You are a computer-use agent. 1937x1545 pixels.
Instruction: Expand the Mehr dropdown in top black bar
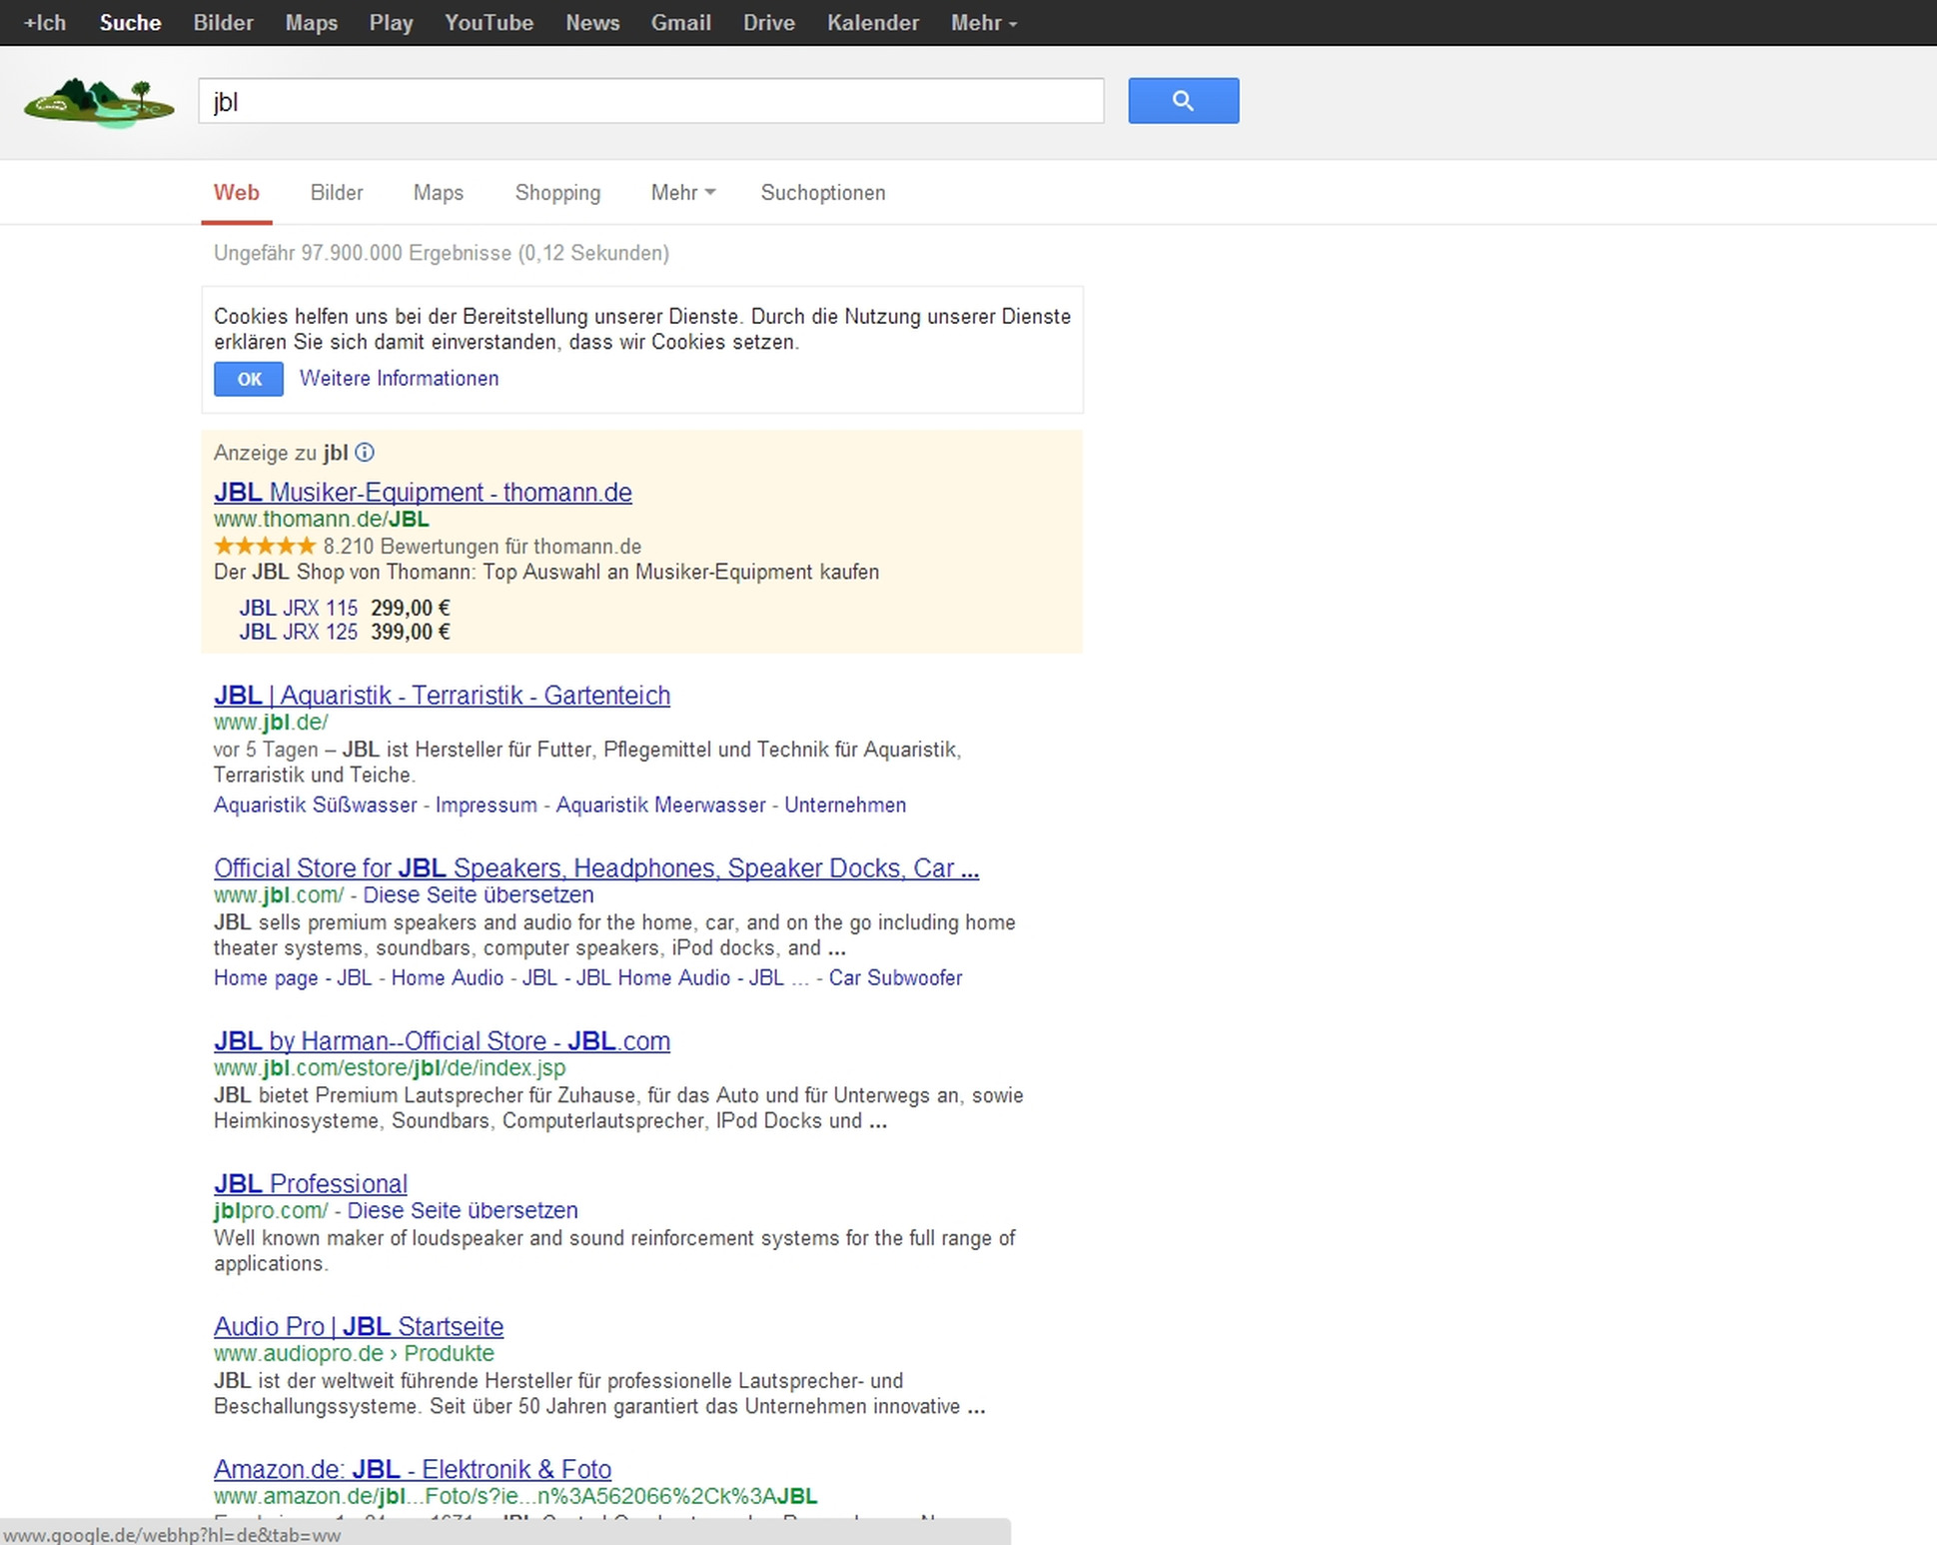(984, 22)
